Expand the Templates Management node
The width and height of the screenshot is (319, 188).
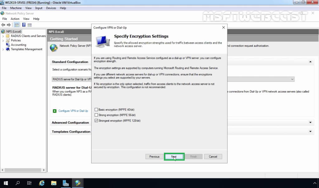point(3,49)
